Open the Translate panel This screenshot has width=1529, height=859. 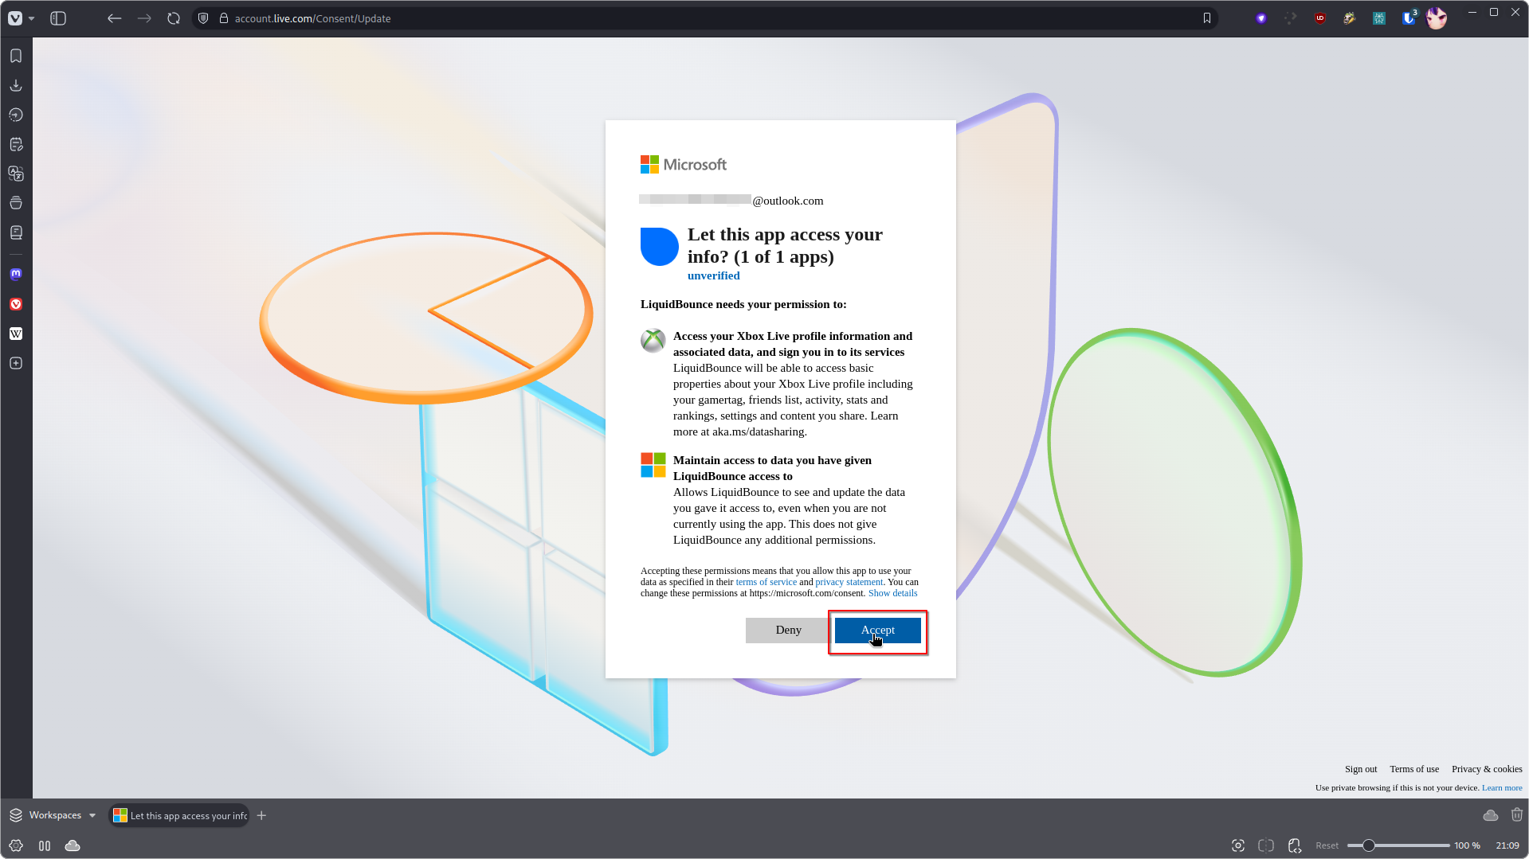pos(16,174)
